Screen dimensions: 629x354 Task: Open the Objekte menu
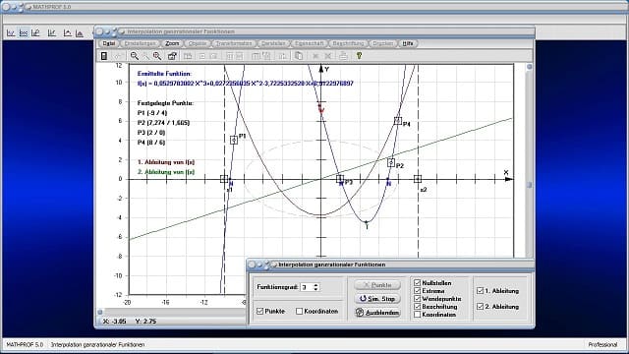tap(198, 43)
